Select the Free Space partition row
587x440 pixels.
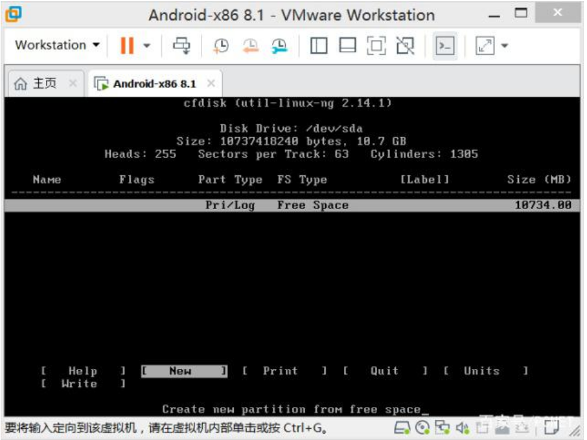coord(292,205)
